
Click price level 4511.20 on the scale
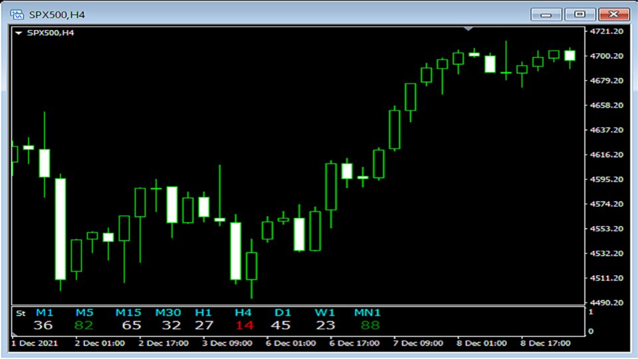(607, 278)
